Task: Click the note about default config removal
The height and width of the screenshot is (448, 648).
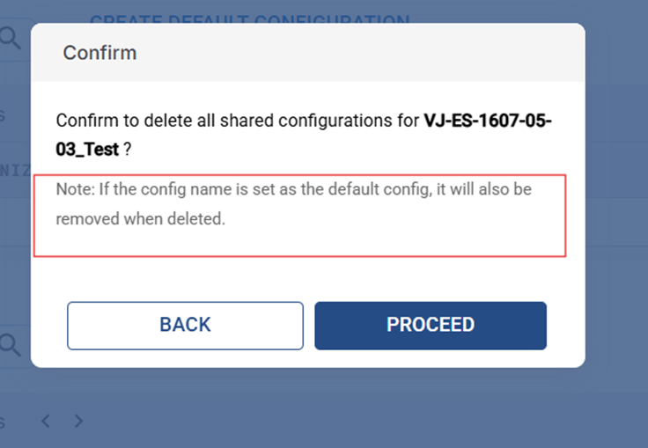Action: [x=293, y=189]
